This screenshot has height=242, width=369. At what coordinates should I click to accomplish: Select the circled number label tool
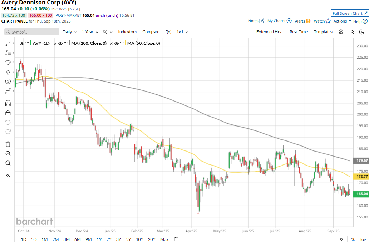8,82
